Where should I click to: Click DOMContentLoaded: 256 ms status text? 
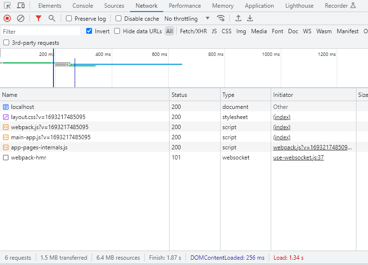[227, 258]
